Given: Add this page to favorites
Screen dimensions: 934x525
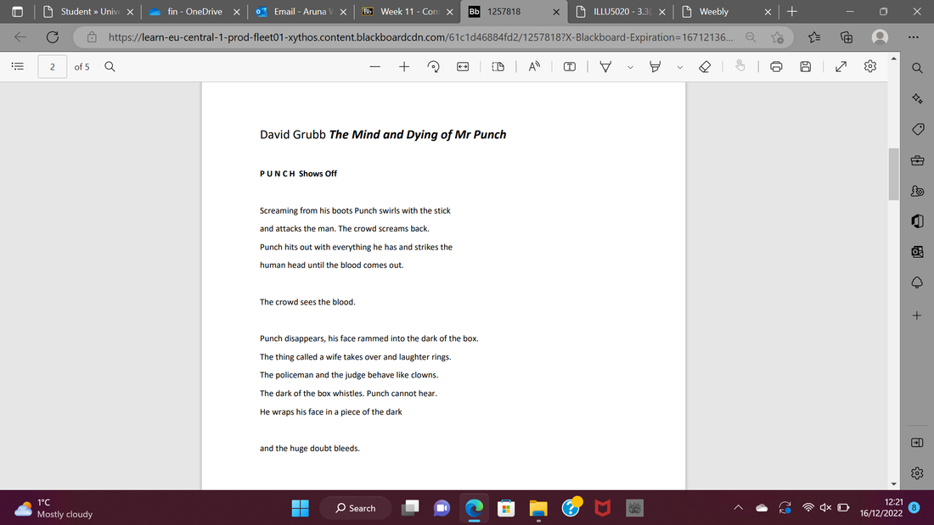Looking at the screenshot, I should (x=777, y=37).
